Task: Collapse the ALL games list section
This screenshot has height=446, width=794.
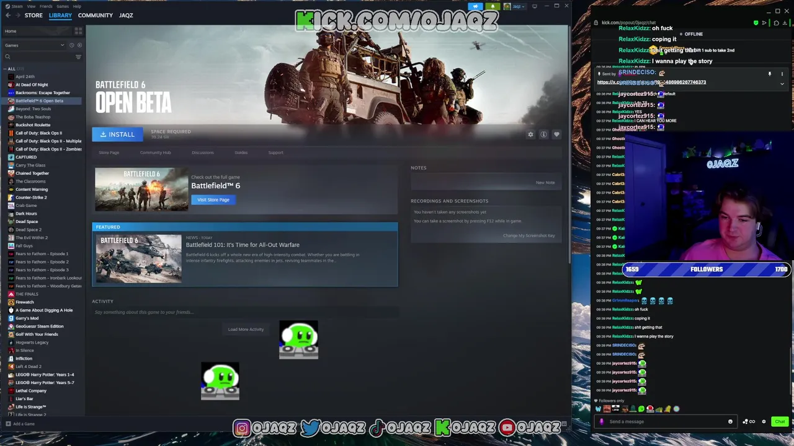Action: click(4, 69)
